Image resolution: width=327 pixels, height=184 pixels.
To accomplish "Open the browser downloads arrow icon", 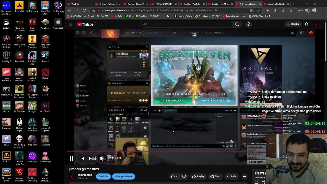I will (291, 10).
